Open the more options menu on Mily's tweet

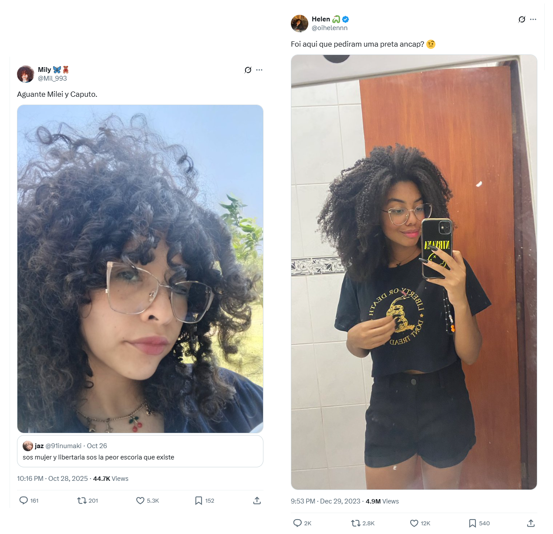click(260, 70)
